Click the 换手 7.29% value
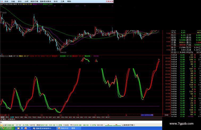201x130 pixels. [182, 47]
